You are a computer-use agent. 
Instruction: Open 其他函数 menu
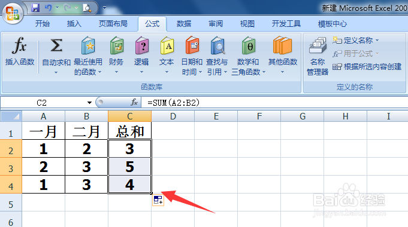coord(283,56)
